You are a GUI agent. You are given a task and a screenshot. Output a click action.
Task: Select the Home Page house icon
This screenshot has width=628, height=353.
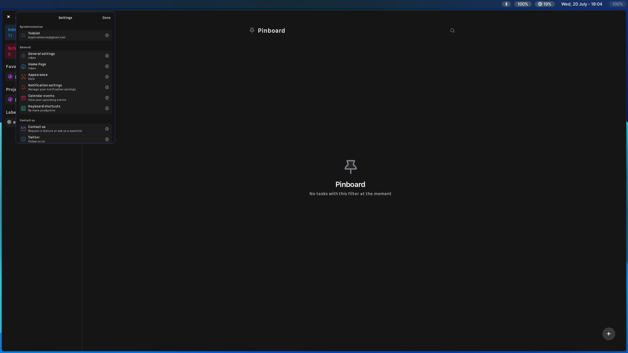point(23,66)
